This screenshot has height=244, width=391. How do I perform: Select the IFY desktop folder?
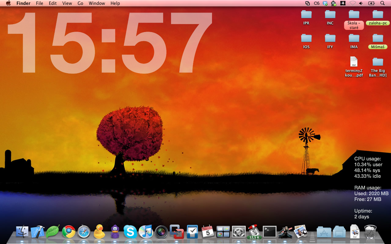point(330,38)
